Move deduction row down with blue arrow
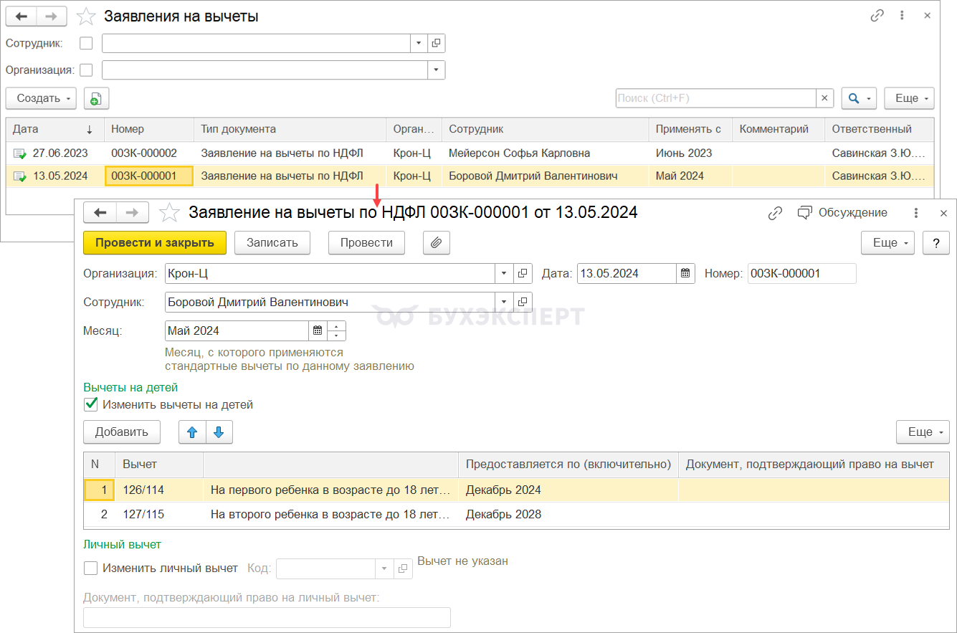Image resolution: width=957 pixels, height=633 pixels. pos(219,432)
